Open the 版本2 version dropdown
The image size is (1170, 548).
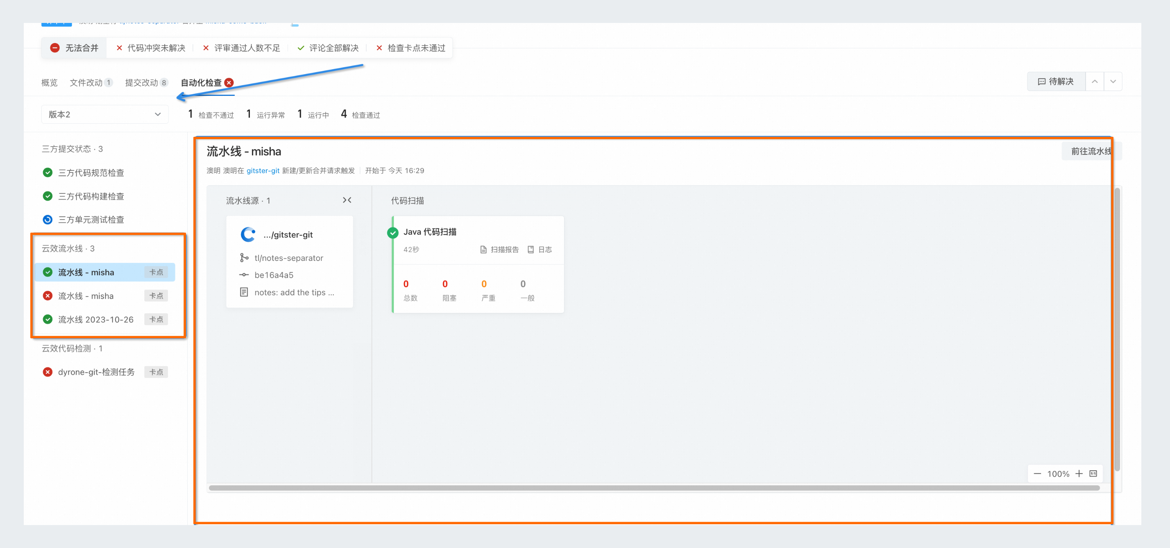point(105,114)
